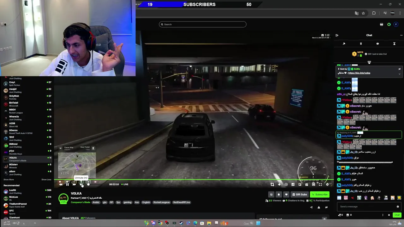Open Chrome from the taskbar
The width and height of the screenshot is (404, 227).
[x=160, y=223]
